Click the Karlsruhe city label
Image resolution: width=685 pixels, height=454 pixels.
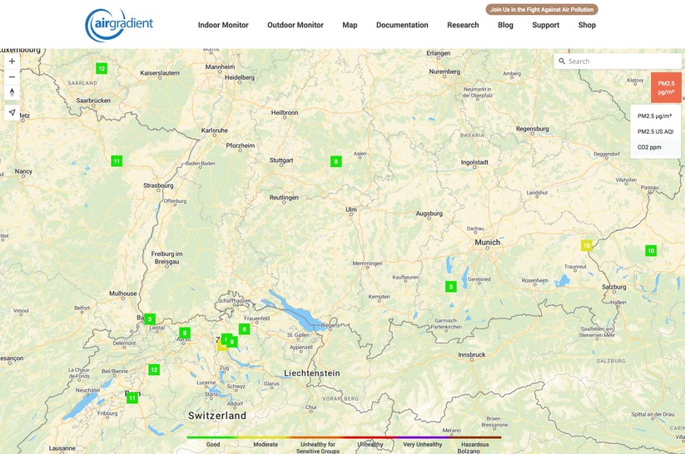point(214,130)
